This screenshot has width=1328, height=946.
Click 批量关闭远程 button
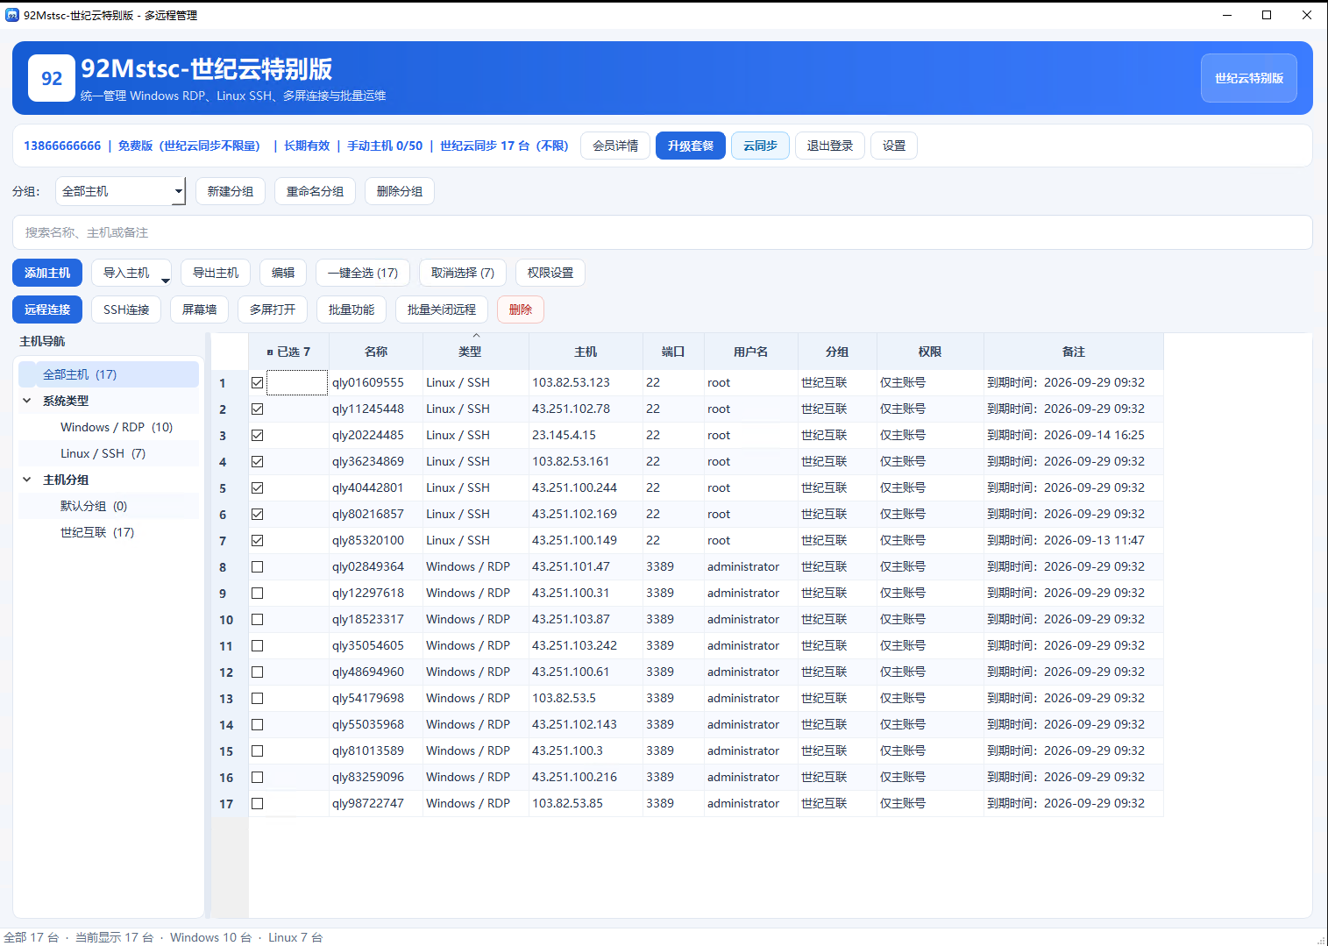click(x=442, y=309)
